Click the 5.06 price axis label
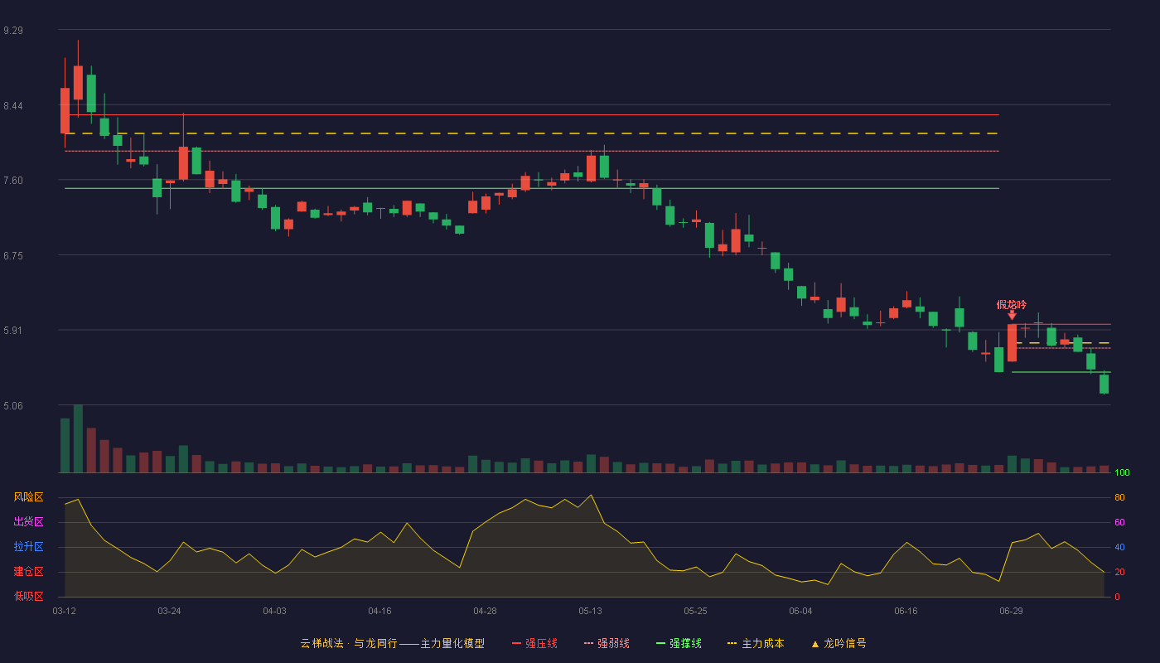This screenshot has width=1160, height=663. 13,406
